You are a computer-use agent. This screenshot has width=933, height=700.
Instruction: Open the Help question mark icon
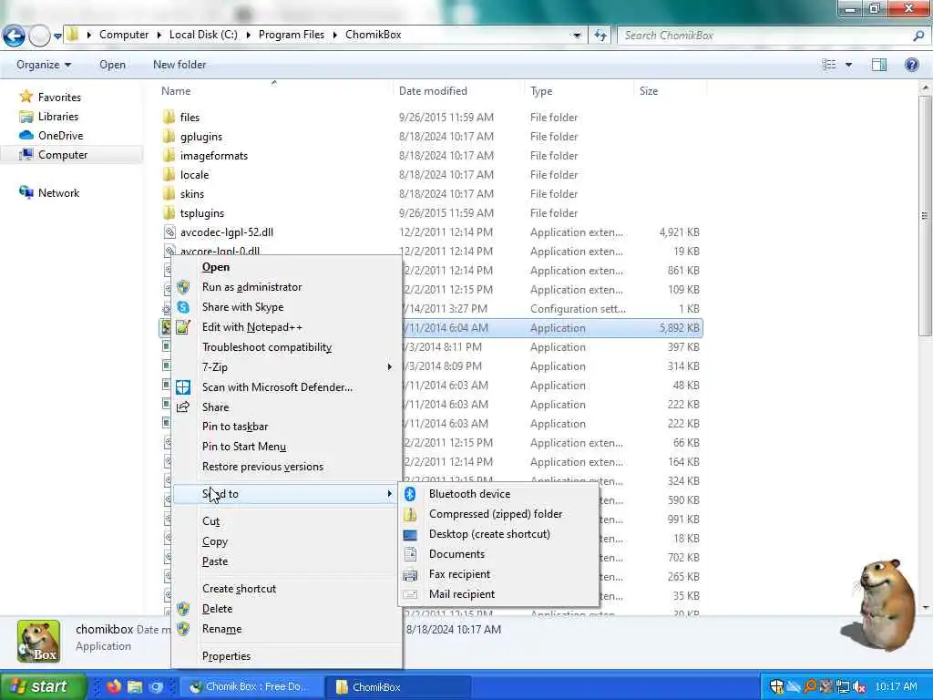coord(911,65)
